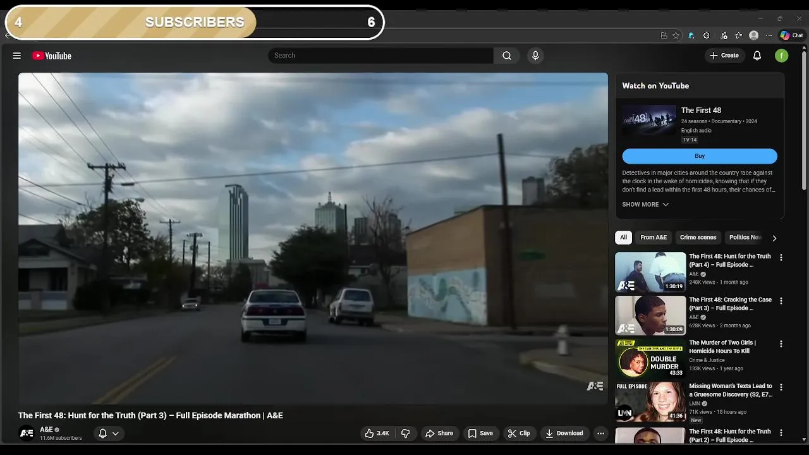Open Hunt for the Truth Part 4 video title
The height and width of the screenshot is (455, 809).
click(x=730, y=260)
